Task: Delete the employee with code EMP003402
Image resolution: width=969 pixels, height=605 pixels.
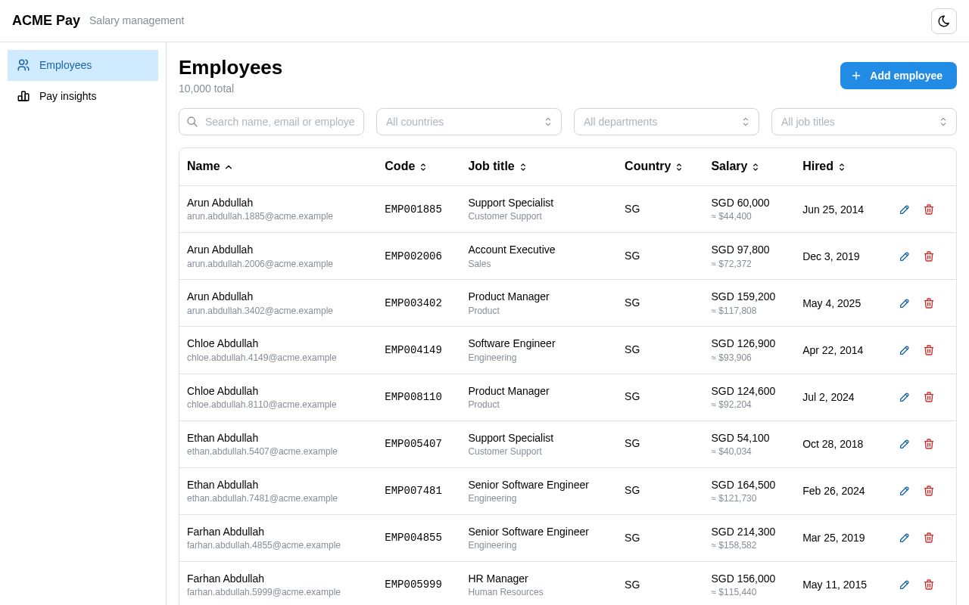Action: click(x=929, y=303)
